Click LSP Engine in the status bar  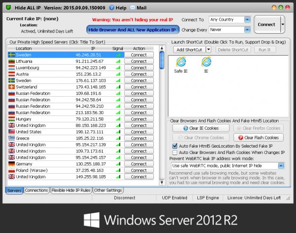208,198
